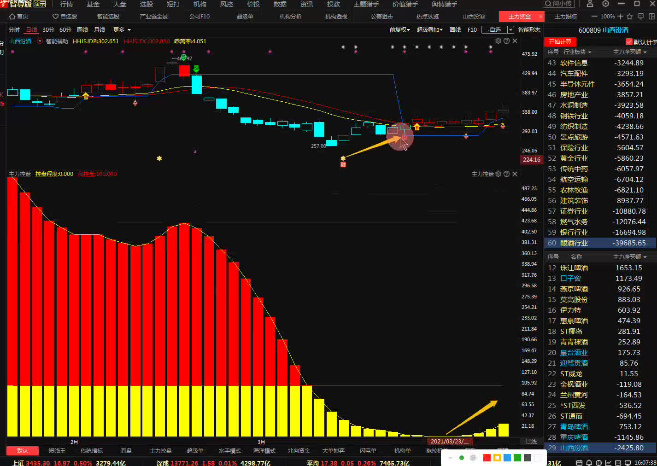Viewport: 657px width, 466px height.
Task: Switch to 分时 chart period
Action: tap(14, 30)
